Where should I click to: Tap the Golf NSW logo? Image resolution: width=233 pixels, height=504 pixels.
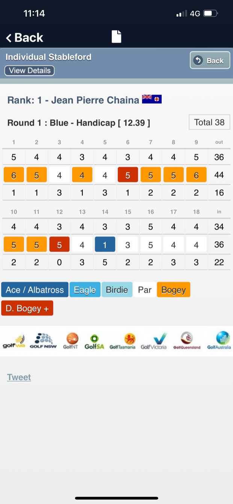pos(43,341)
